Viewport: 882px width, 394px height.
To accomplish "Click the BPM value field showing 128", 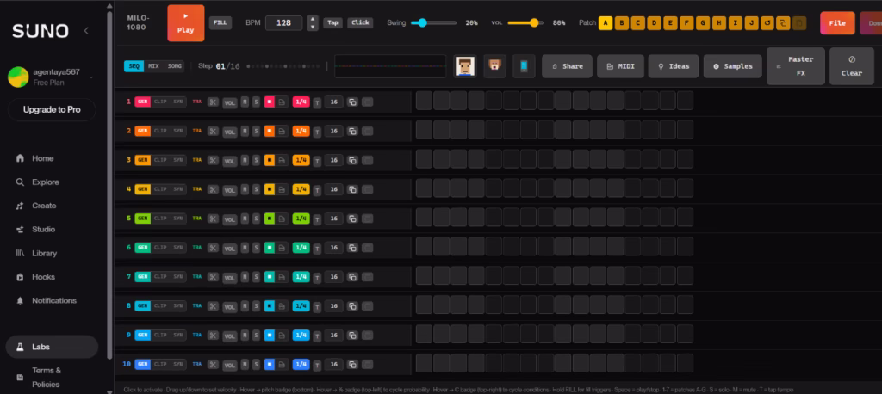I will point(284,23).
